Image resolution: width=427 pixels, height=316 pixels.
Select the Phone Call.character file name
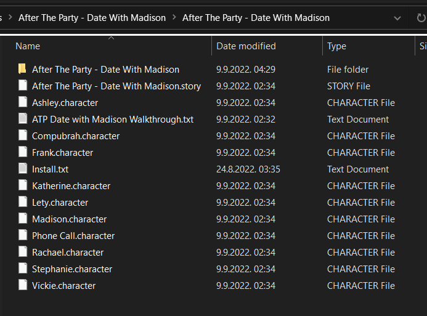(73, 236)
